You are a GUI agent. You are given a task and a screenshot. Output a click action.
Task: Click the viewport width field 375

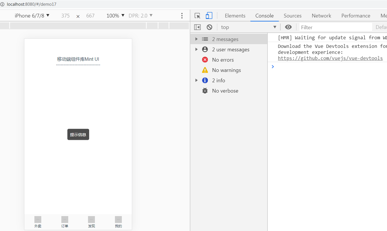pyautogui.click(x=65, y=16)
